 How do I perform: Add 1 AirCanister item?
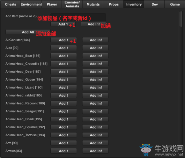point(63,40)
